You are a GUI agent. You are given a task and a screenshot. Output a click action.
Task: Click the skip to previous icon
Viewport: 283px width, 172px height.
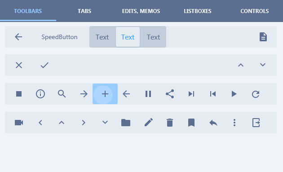click(213, 94)
